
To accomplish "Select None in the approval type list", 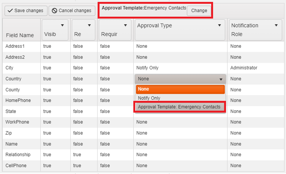I will [180, 89].
